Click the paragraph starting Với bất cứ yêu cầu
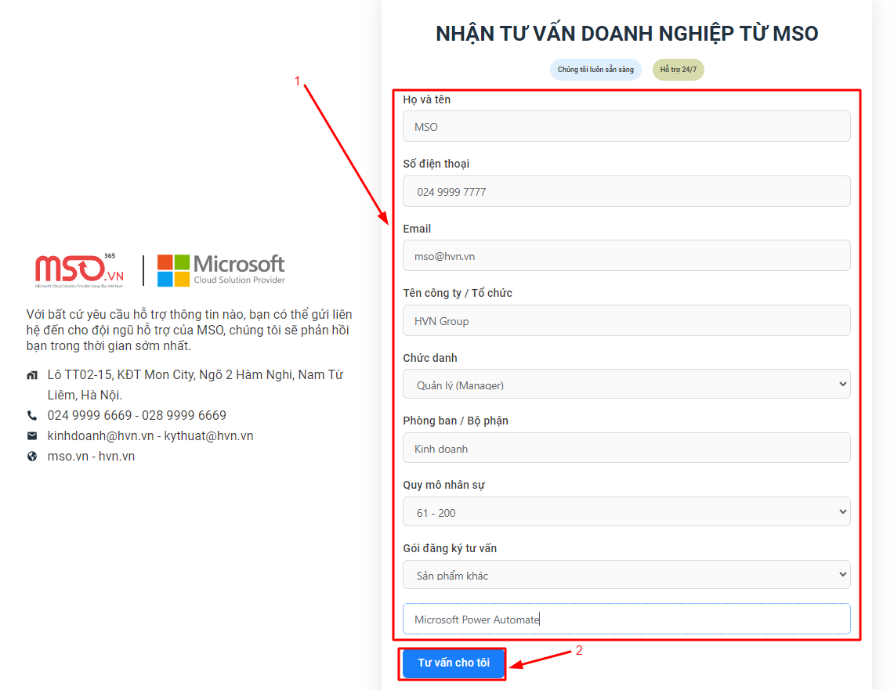Screen dimensions: 894x690 [x=189, y=330]
